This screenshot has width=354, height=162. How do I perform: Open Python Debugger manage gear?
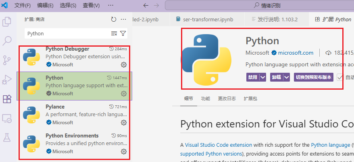[124, 65]
